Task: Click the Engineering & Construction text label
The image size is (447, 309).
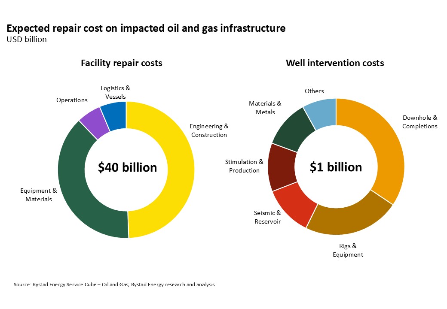Action: tap(209, 130)
